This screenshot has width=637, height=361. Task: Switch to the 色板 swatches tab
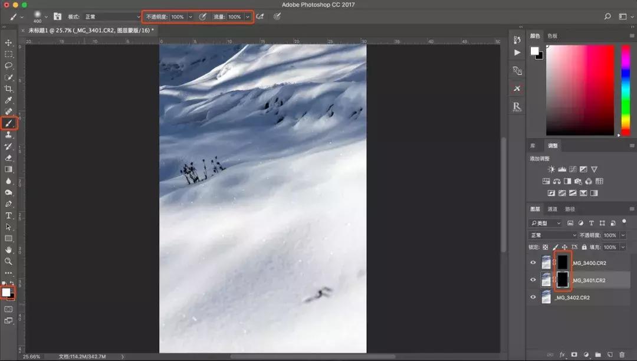click(552, 36)
